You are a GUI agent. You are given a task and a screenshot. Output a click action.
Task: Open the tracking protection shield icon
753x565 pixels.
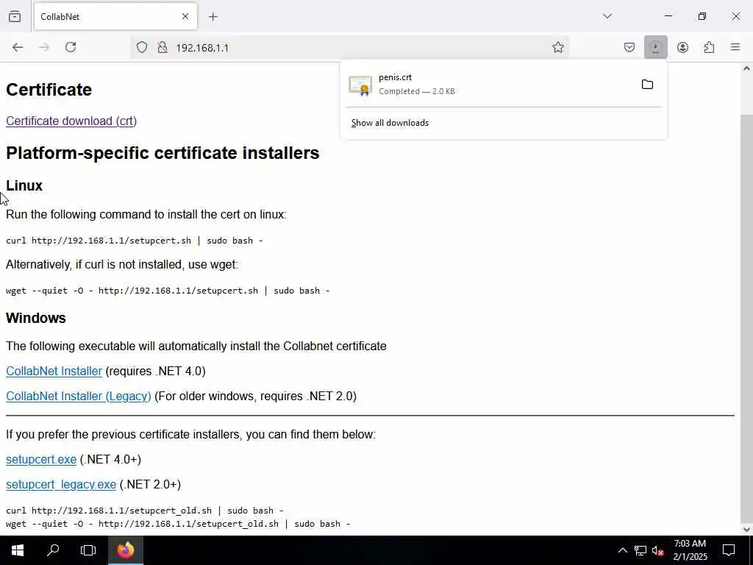tap(142, 47)
